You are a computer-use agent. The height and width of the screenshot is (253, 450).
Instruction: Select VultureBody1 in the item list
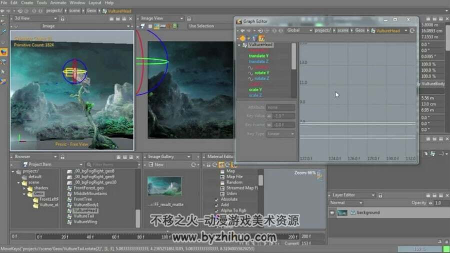[x=86, y=205]
